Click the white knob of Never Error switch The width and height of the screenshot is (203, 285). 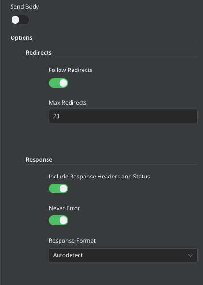tap(63, 220)
